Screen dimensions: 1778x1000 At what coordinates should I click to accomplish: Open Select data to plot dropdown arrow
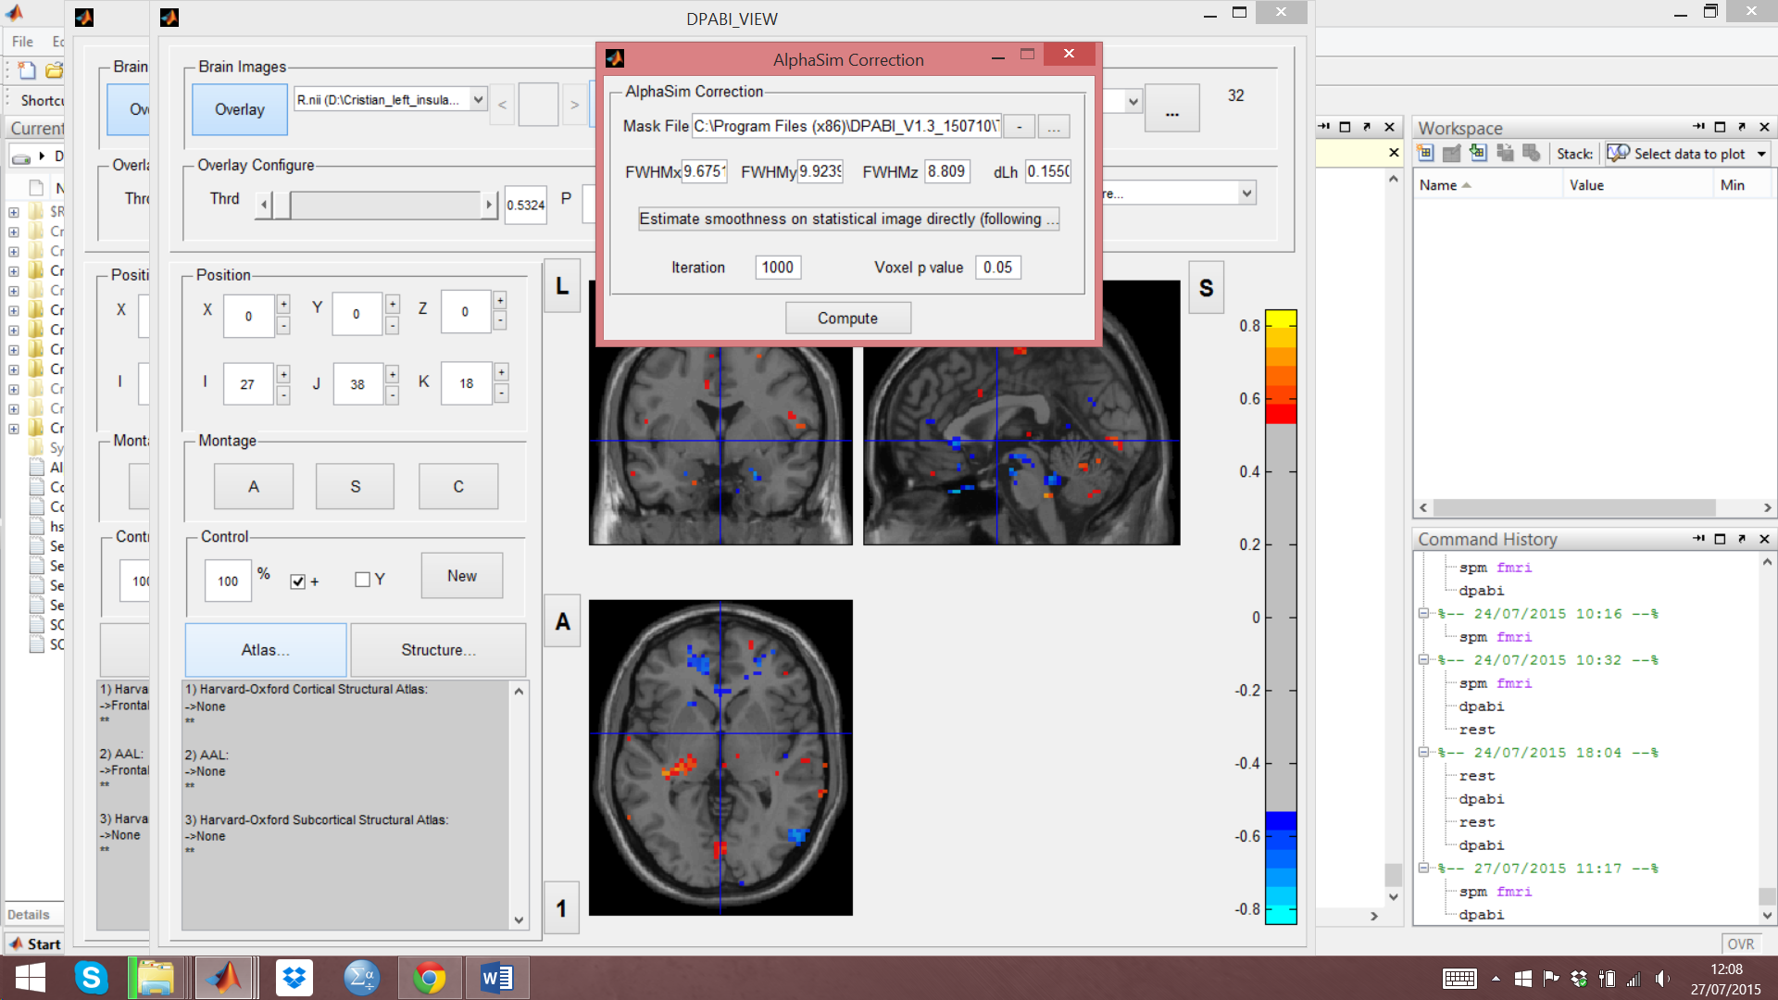coord(1761,154)
